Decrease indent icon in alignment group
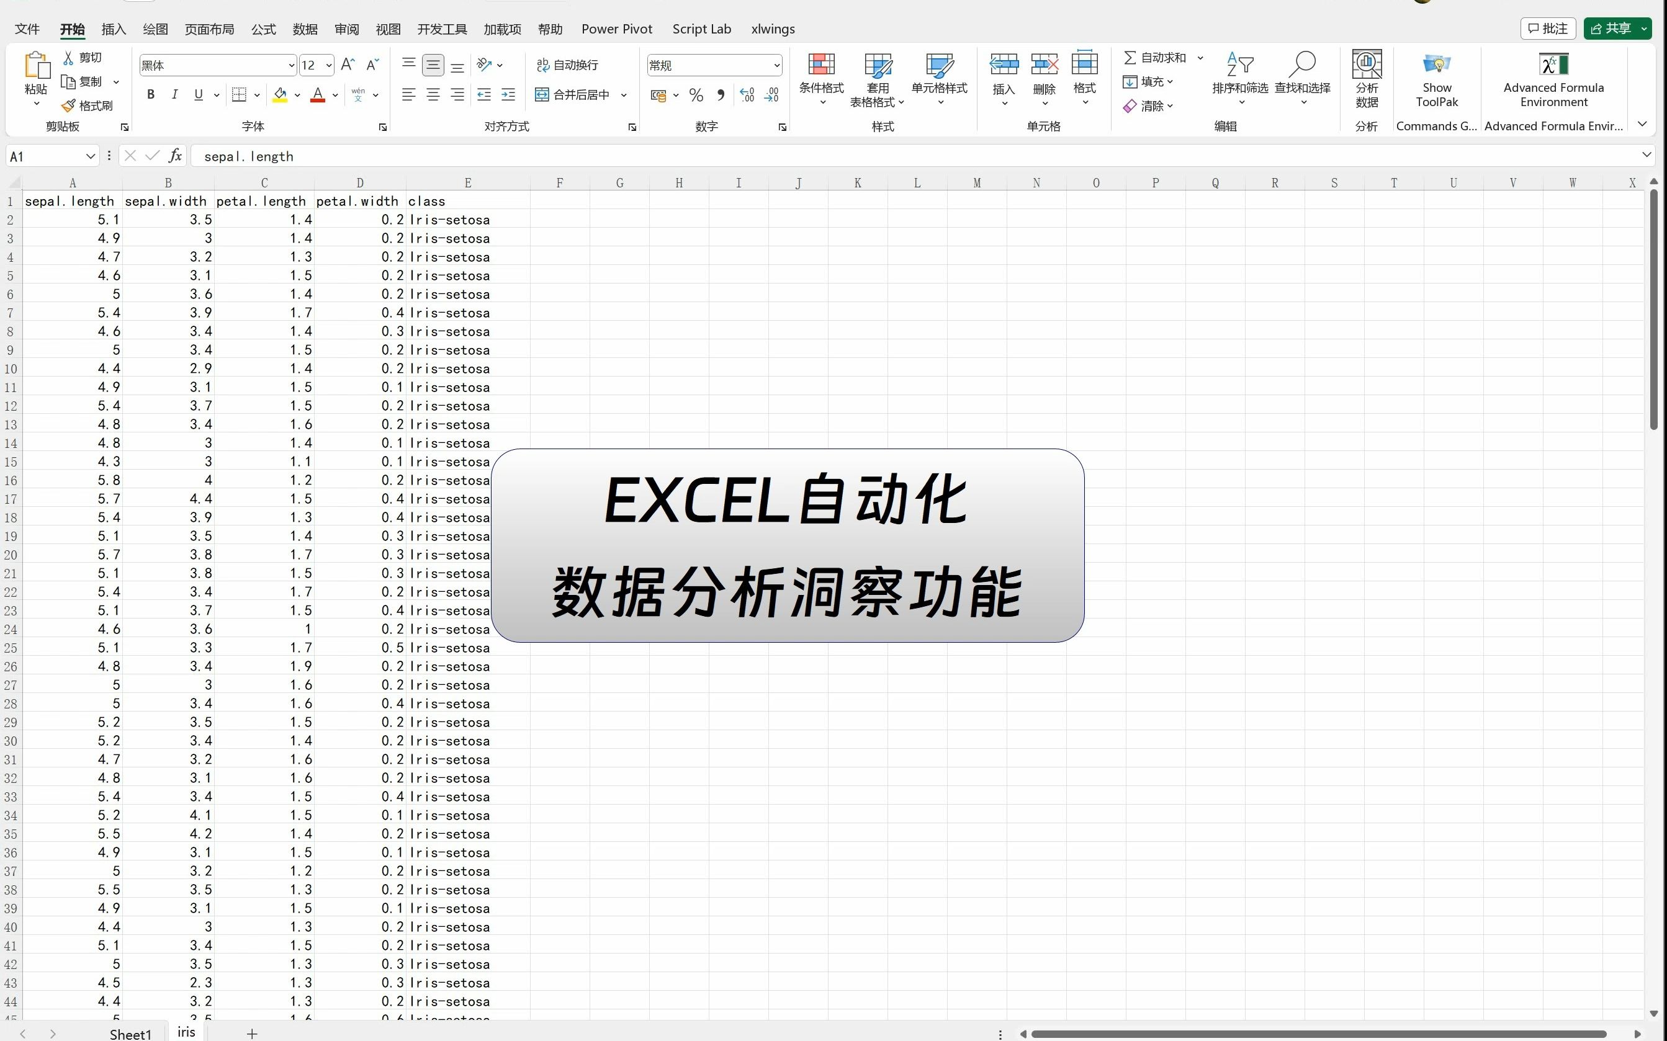The image size is (1667, 1041). [484, 94]
